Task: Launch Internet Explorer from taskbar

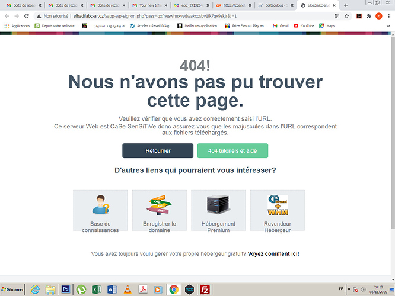Action: click(x=35, y=289)
